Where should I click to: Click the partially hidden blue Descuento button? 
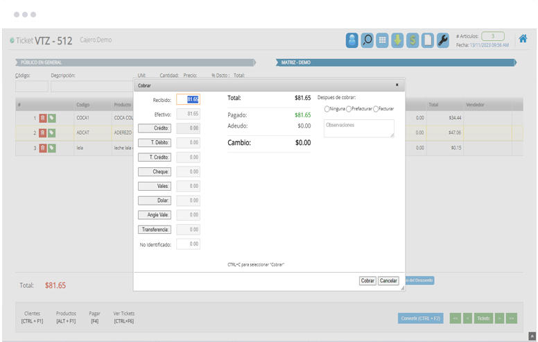(420, 280)
